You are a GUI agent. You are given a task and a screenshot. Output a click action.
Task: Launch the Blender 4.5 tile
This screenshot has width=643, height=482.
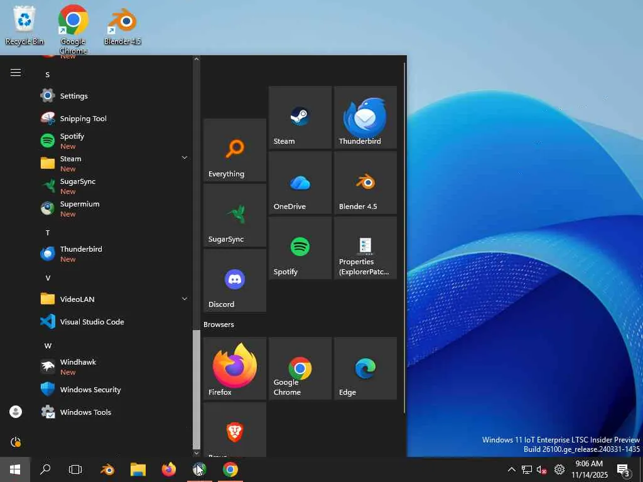(365, 183)
